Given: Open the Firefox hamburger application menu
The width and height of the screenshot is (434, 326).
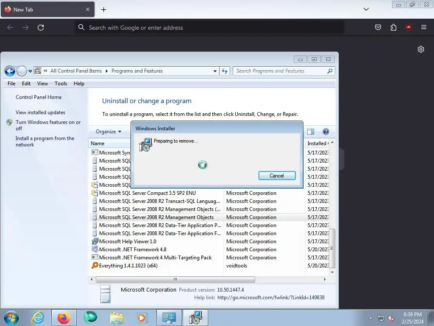Looking at the screenshot, I should 424,27.
